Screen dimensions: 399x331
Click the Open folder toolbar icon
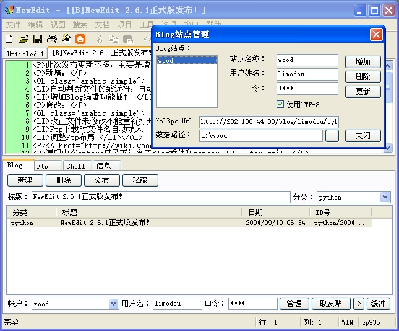click(23, 39)
